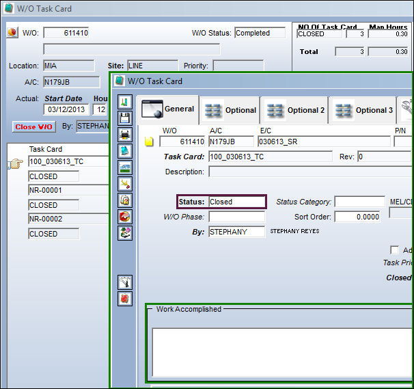Click the blue document icon below the printer
The width and height of the screenshot is (414, 389).
point(125,151)
